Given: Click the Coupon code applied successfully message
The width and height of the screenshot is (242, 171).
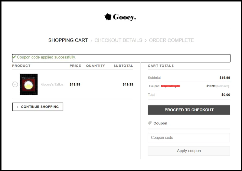Looking at the screenshot, I should [x=46, y=57].
